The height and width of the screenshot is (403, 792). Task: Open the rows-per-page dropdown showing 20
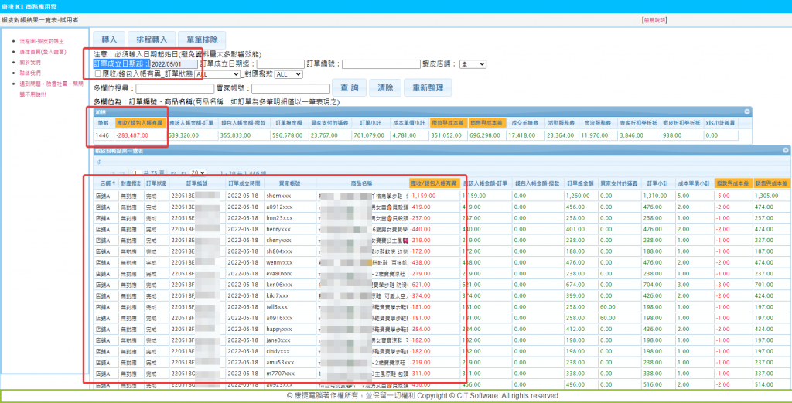tap(197, 172)
